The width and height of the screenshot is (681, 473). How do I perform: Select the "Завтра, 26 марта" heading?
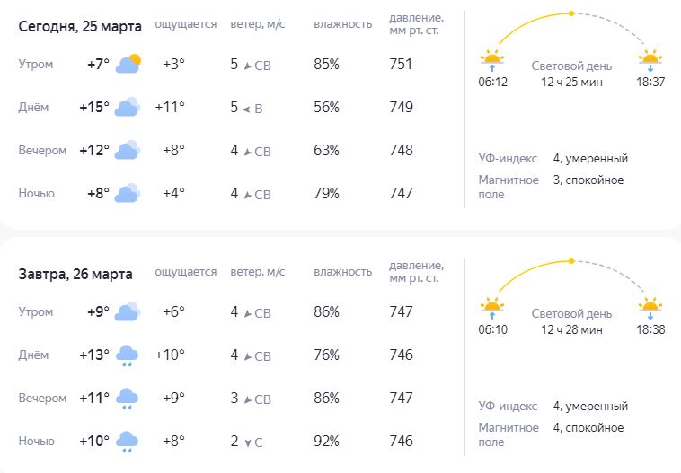(75, 274)
